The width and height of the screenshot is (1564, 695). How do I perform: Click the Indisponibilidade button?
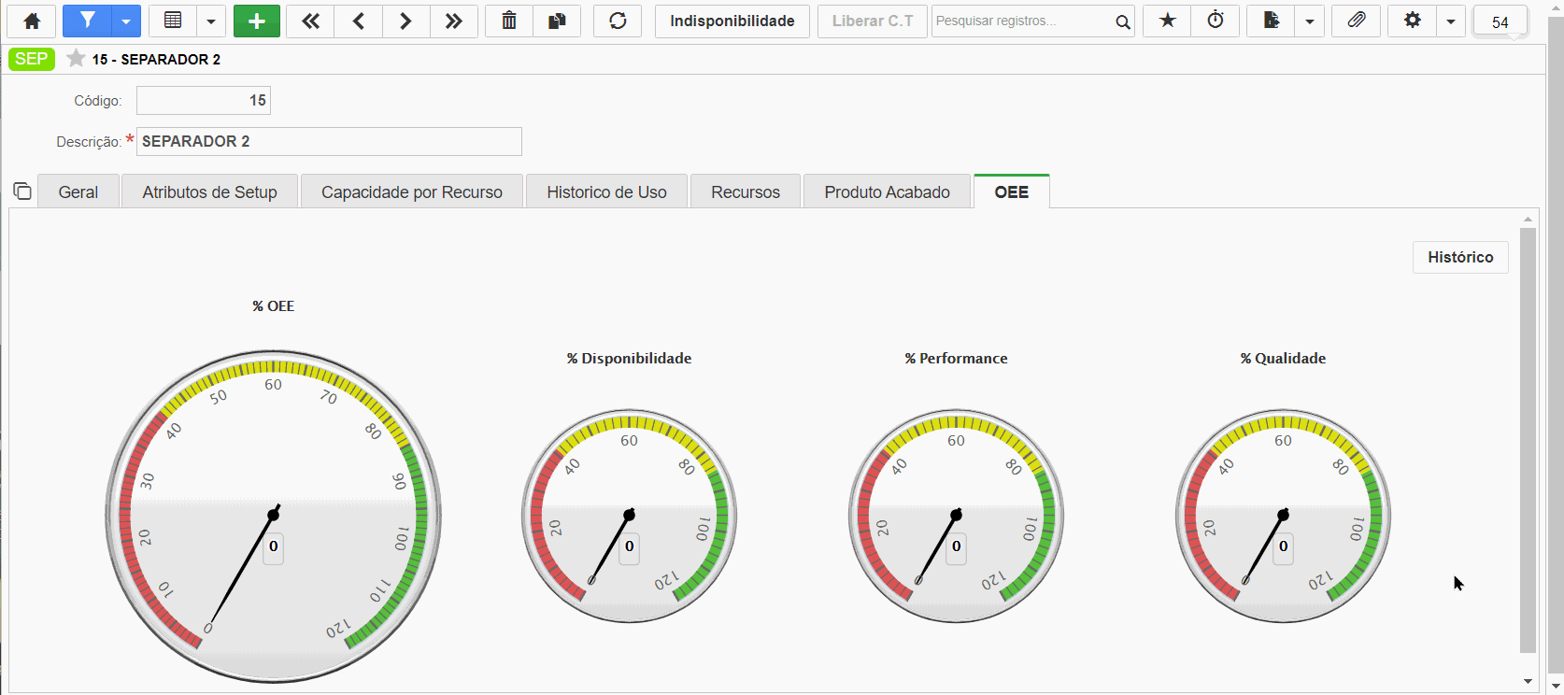[x=732, y=21]
